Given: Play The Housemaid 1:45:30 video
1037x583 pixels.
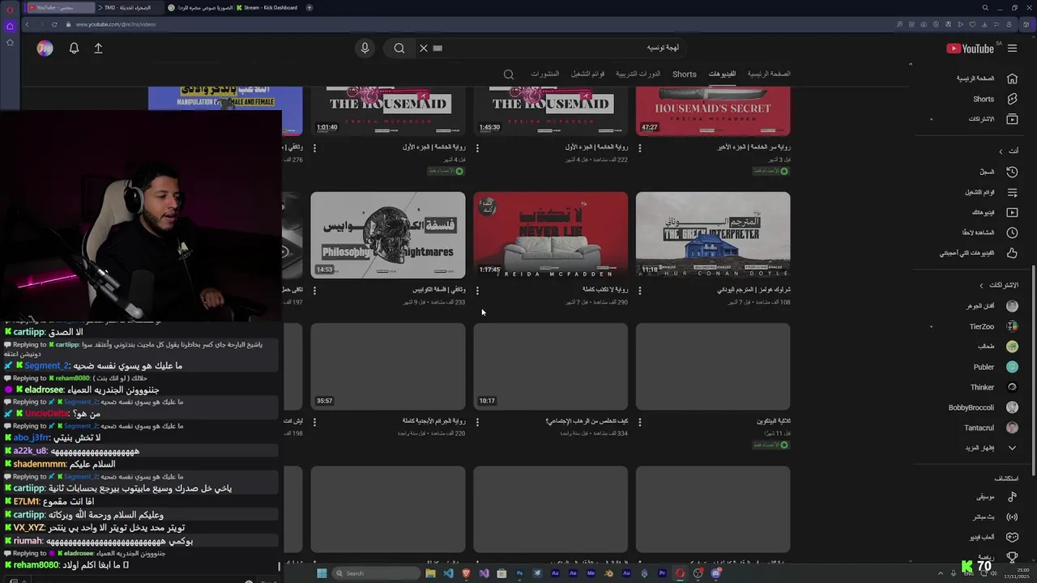Looking at the screenshot, I should [x=550, y=111].
